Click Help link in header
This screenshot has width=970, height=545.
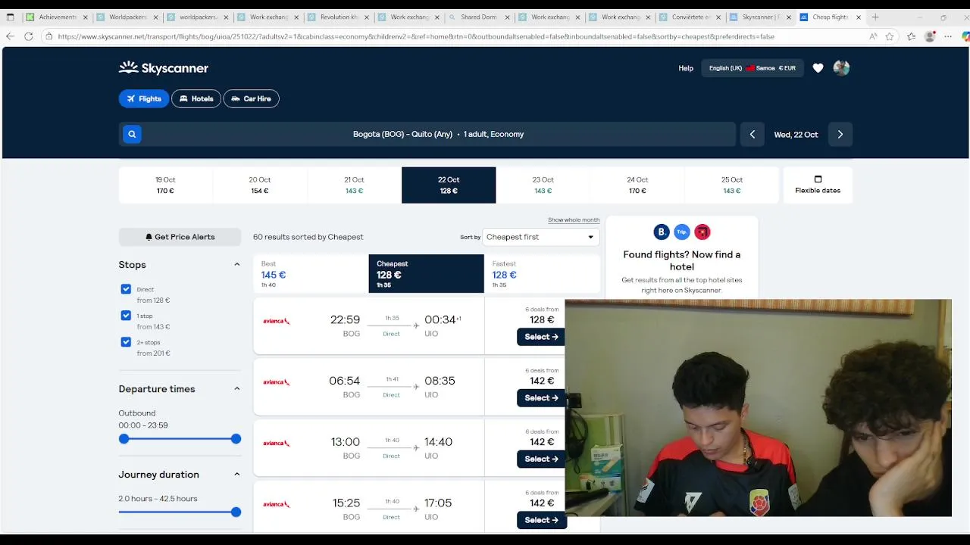pos(686,68)
